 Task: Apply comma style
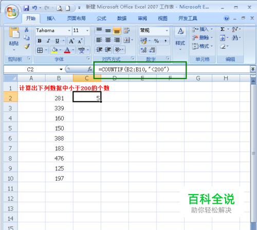pyautogui.click(x=165, y=41)
